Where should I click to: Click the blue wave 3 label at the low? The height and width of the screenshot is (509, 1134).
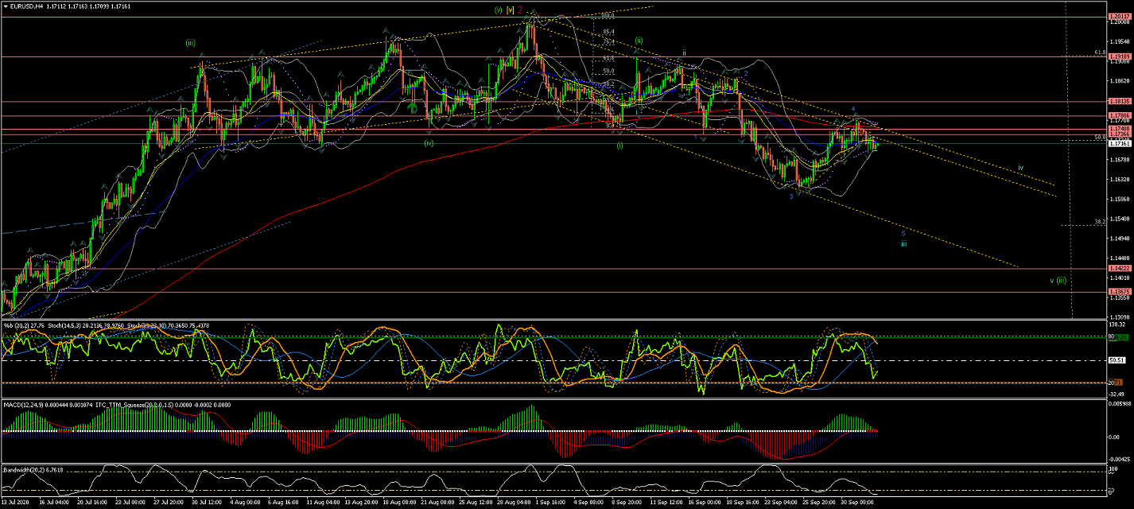point(790,196)
